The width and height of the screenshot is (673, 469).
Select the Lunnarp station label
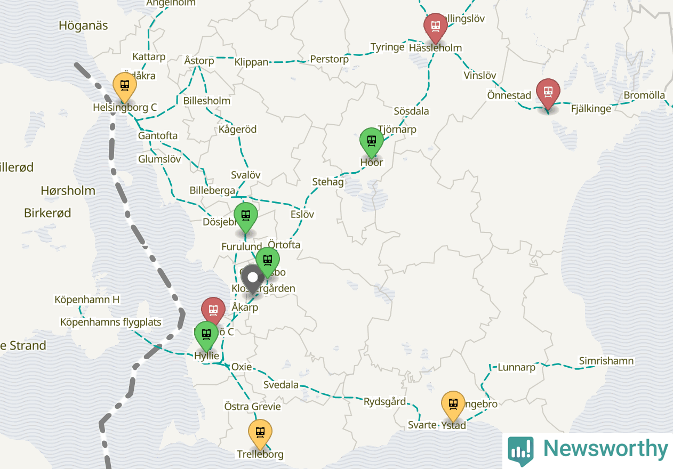coord(516,367)
